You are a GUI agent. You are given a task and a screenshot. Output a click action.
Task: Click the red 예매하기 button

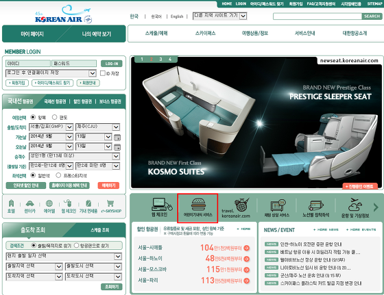(x=108, y=185)
